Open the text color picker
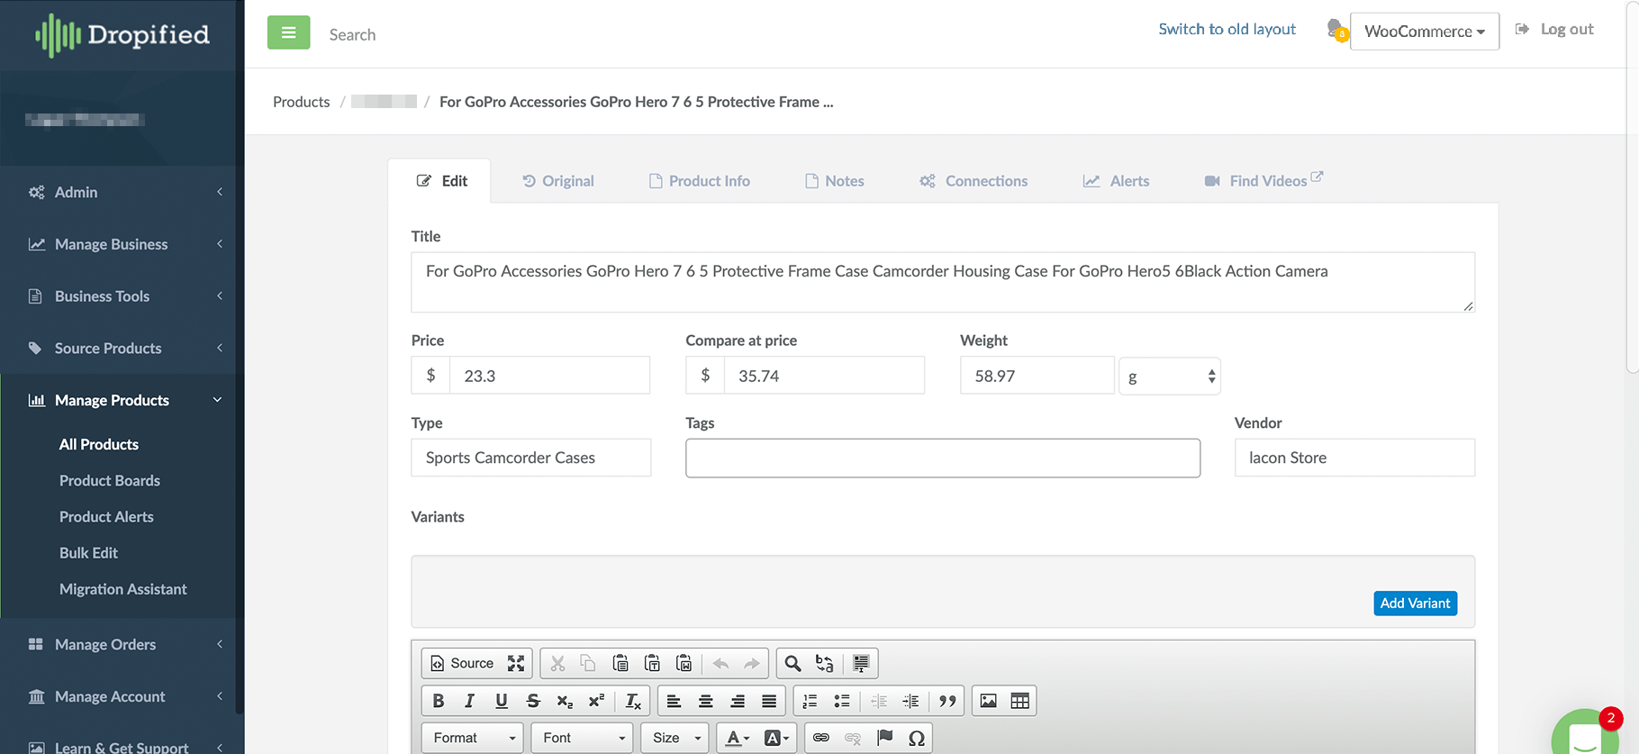1639x754 pixels. click(x=738, y=738)
